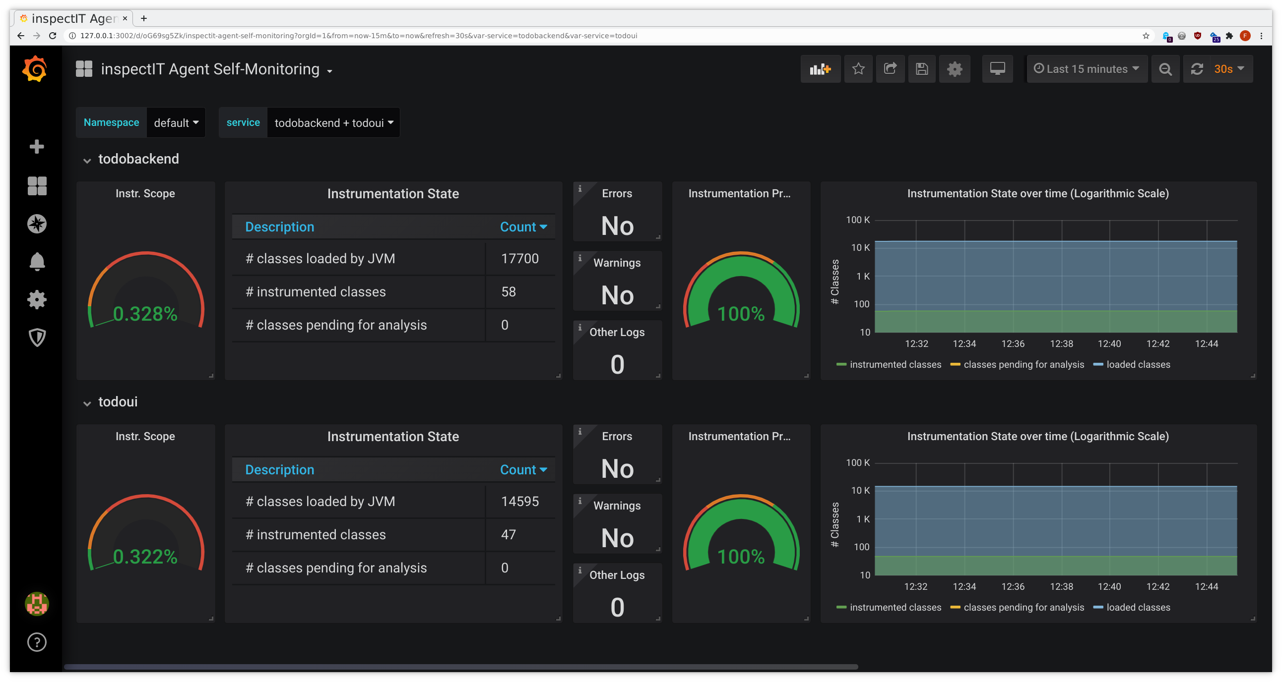Click the Add panel icon
Screen dimensions: 1282x682
(820, 69)
